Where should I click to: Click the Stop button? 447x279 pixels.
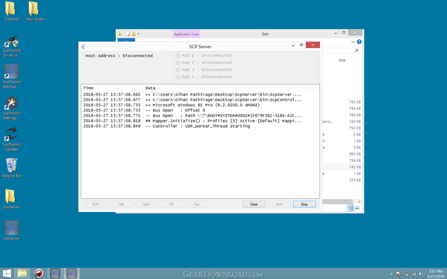click(x=304, y=204)
